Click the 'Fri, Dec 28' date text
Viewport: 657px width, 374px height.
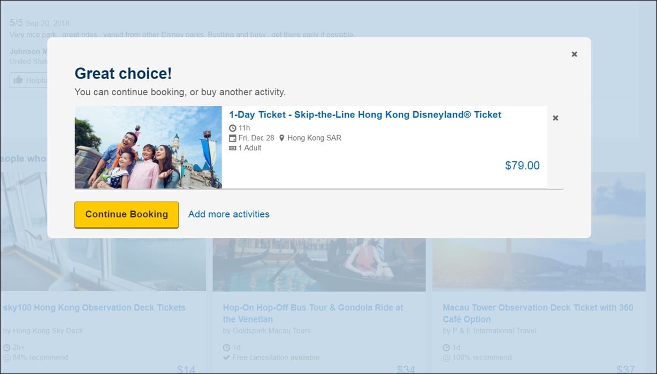pos(256,138)
